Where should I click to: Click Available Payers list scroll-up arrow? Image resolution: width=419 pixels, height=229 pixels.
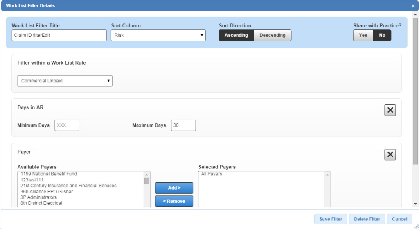[x=147, y=175]
